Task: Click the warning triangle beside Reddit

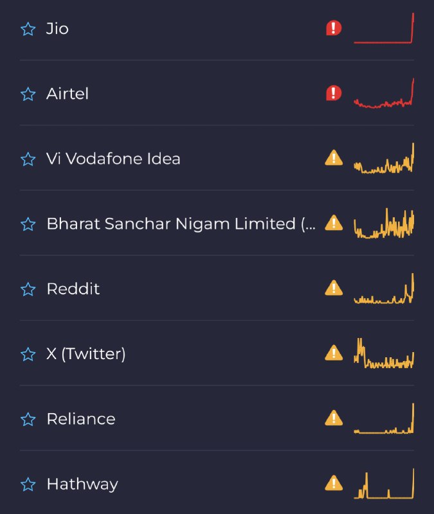Action: (x=334, y=288)
